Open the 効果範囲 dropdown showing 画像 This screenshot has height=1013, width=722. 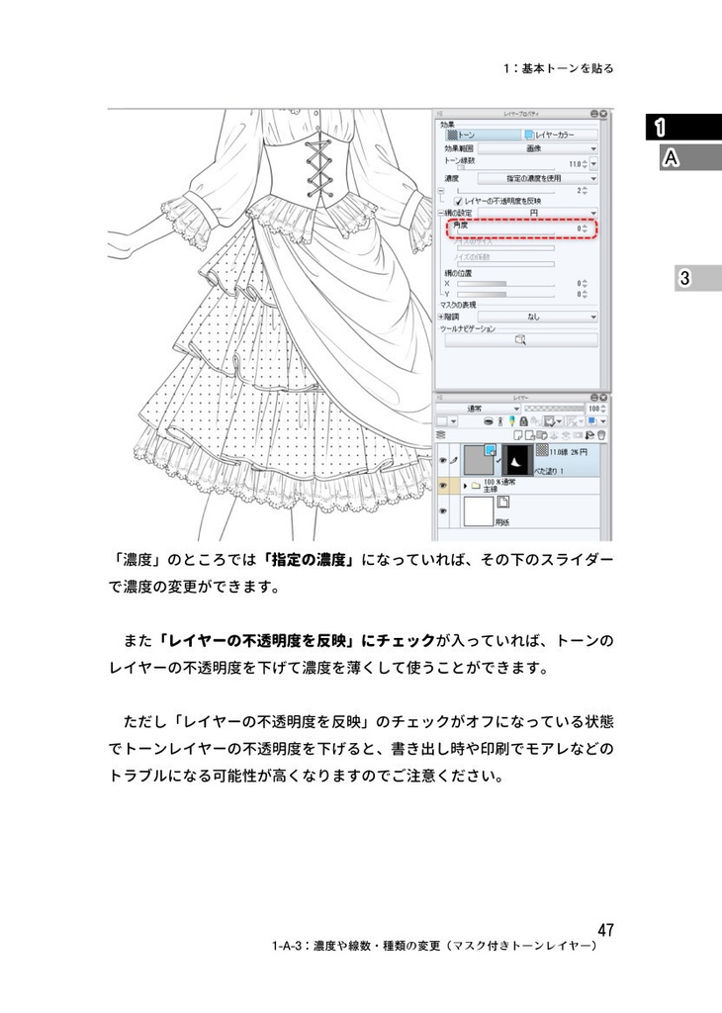537,148
